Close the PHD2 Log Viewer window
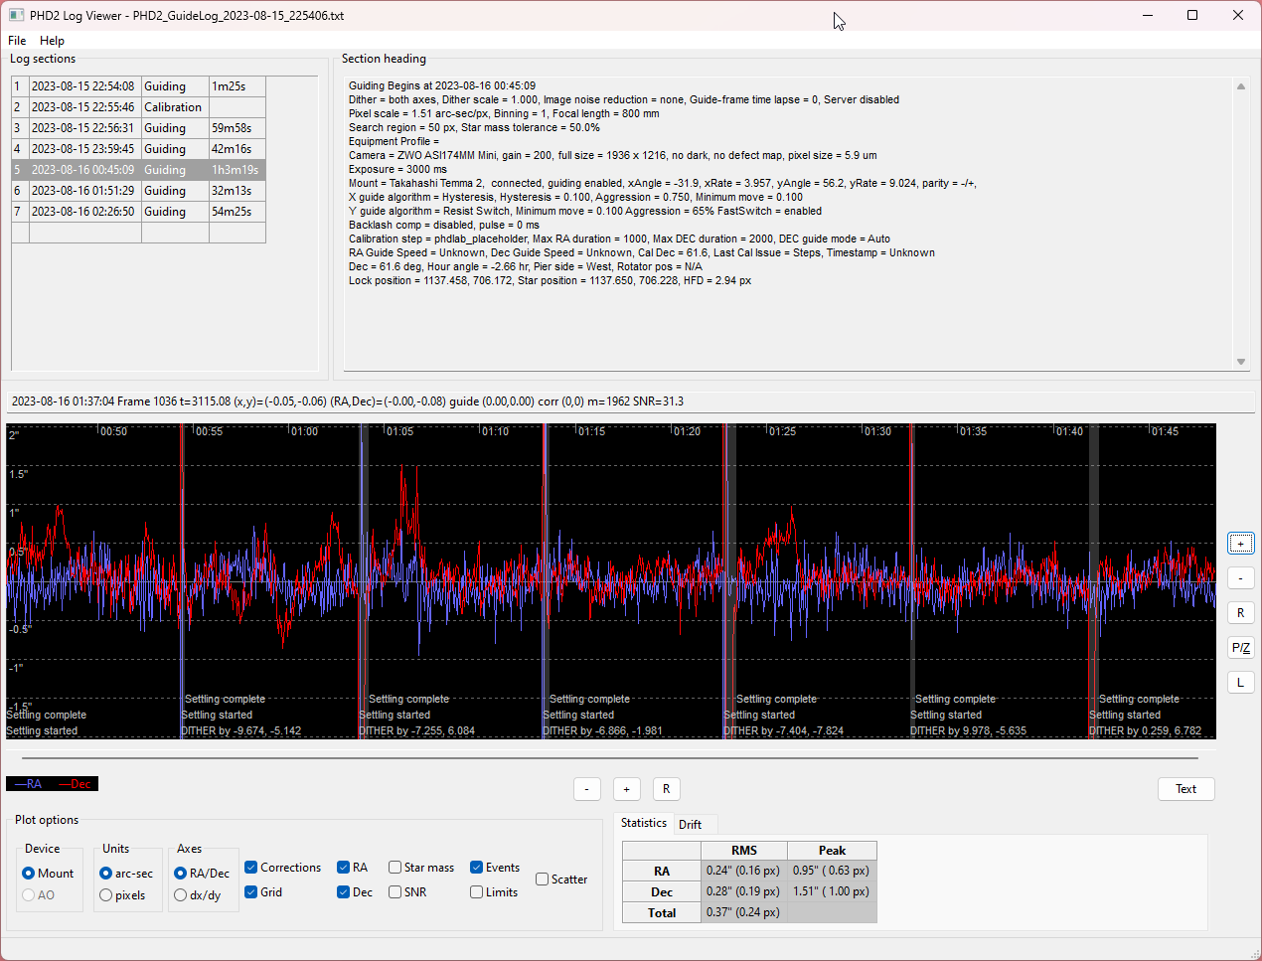The image size is (1262, 961). [x=1238, y=15]
